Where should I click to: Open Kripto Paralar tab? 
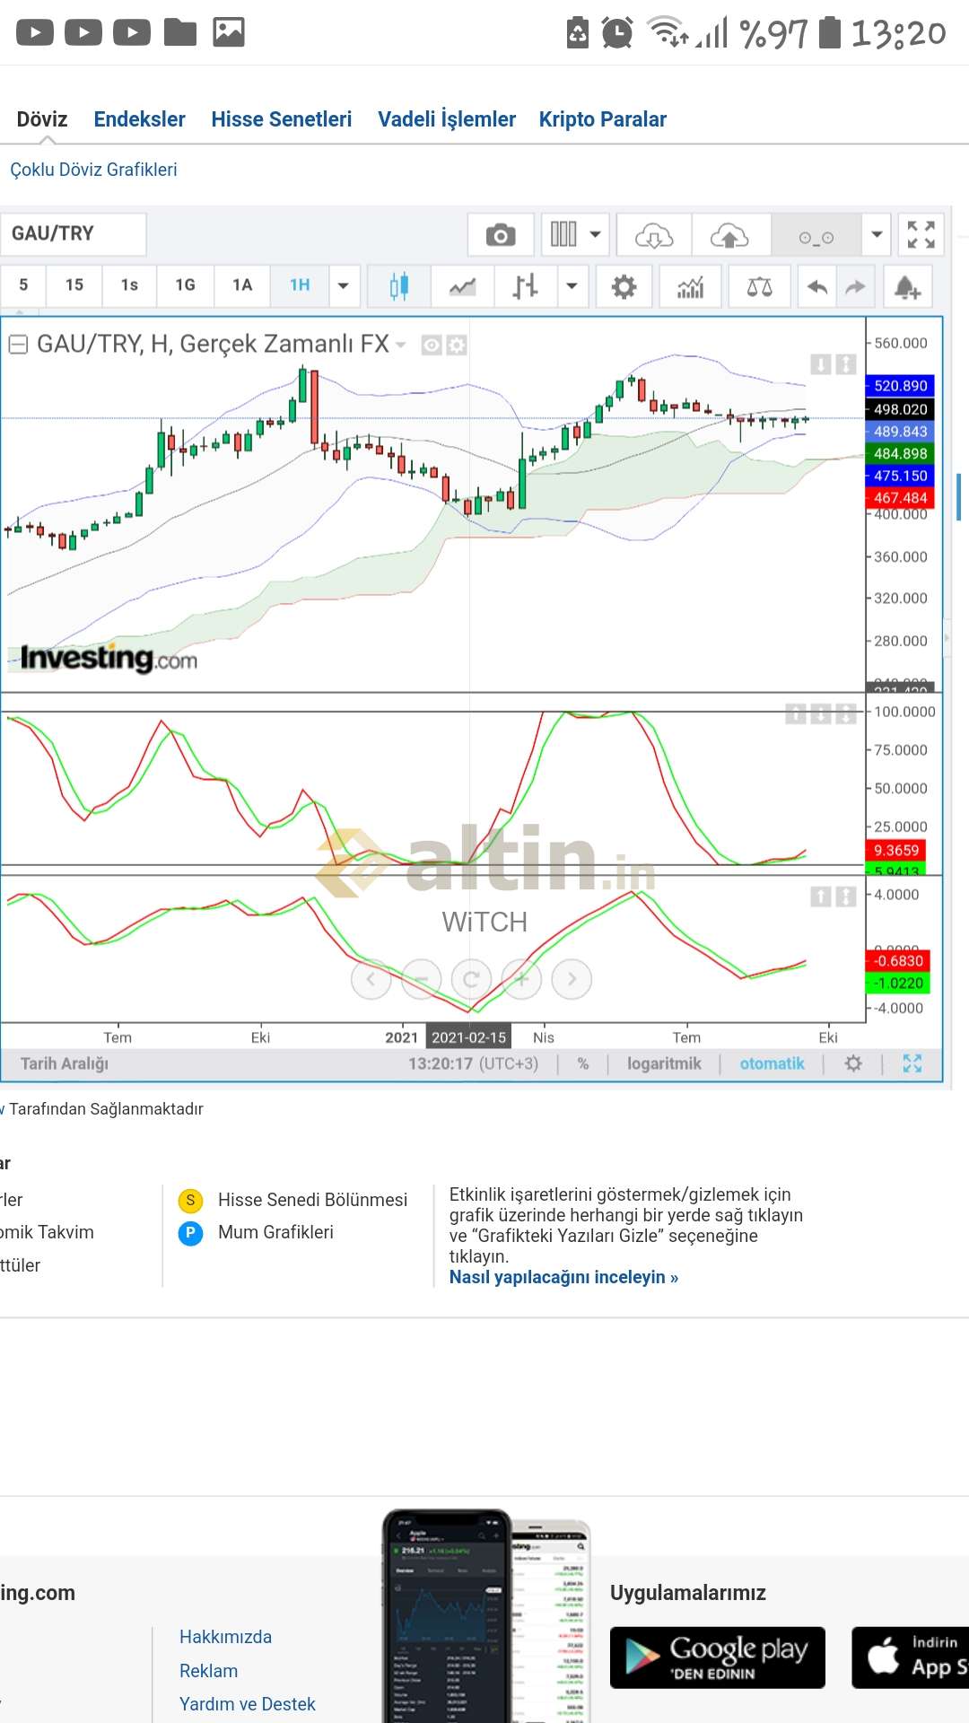pos(603,119)
